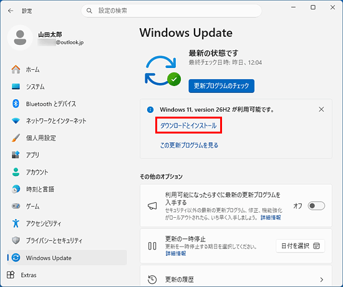Click the オフ label beside the switch
This screenshot has width=343, height=287.
tap(297, 206)
